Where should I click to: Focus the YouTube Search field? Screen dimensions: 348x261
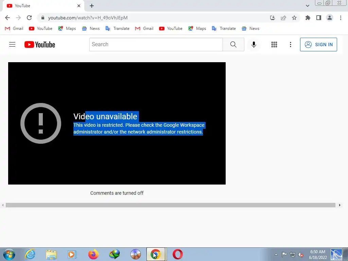click(x=156, y=45)
